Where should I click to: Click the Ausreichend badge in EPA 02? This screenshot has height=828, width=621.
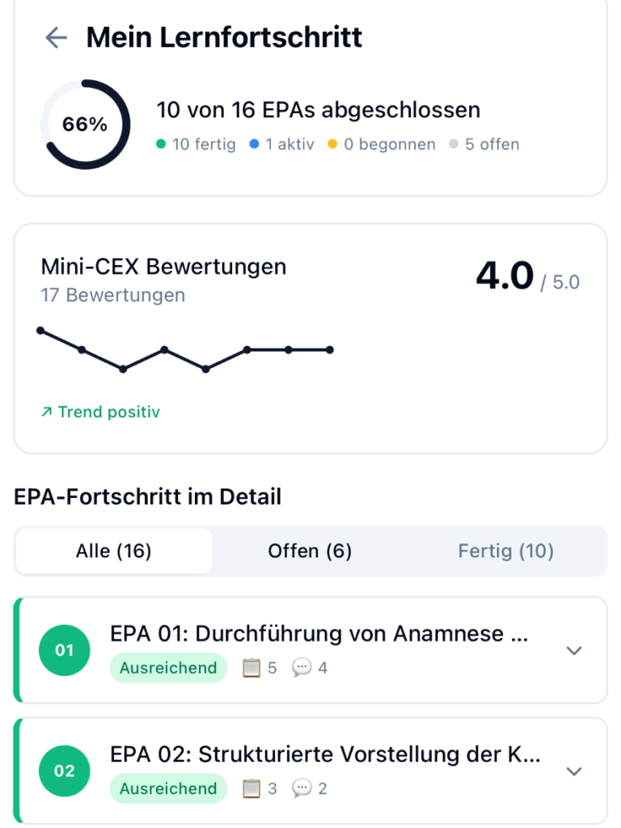click(168, 788)
